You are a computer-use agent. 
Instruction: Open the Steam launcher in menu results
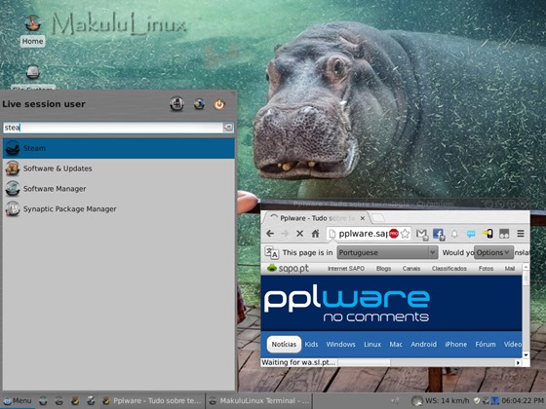click(118, 148)
